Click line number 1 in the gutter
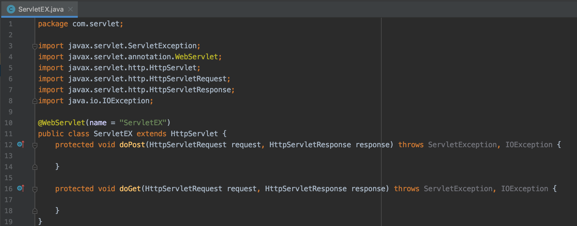 coord(10,24)
